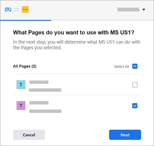
Task: Click the yellow MS US1 app logo
Action: coord(25,10)
